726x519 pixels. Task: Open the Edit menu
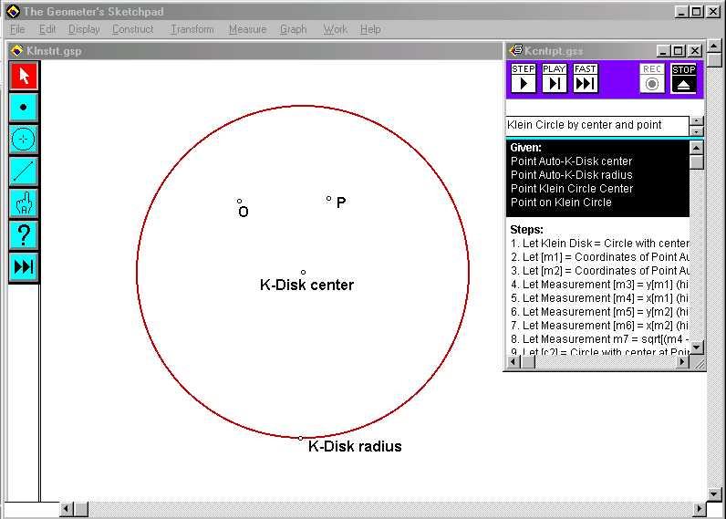tap(47, 29)
